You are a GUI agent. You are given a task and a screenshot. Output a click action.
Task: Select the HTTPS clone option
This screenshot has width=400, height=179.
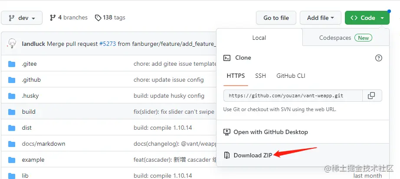pos(236,76)
